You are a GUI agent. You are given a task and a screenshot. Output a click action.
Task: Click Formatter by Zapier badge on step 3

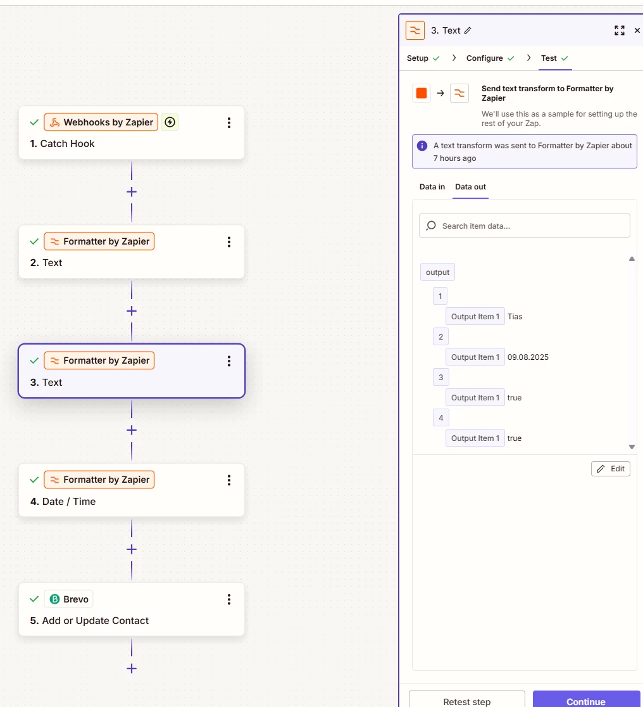click(x=99, y=360)
